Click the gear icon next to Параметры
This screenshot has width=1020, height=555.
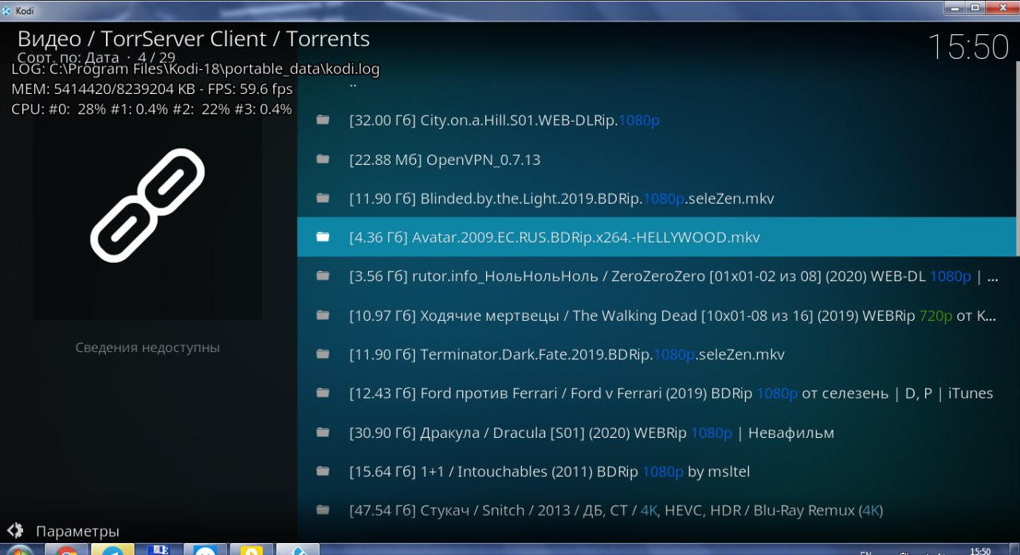pos(15,530)
